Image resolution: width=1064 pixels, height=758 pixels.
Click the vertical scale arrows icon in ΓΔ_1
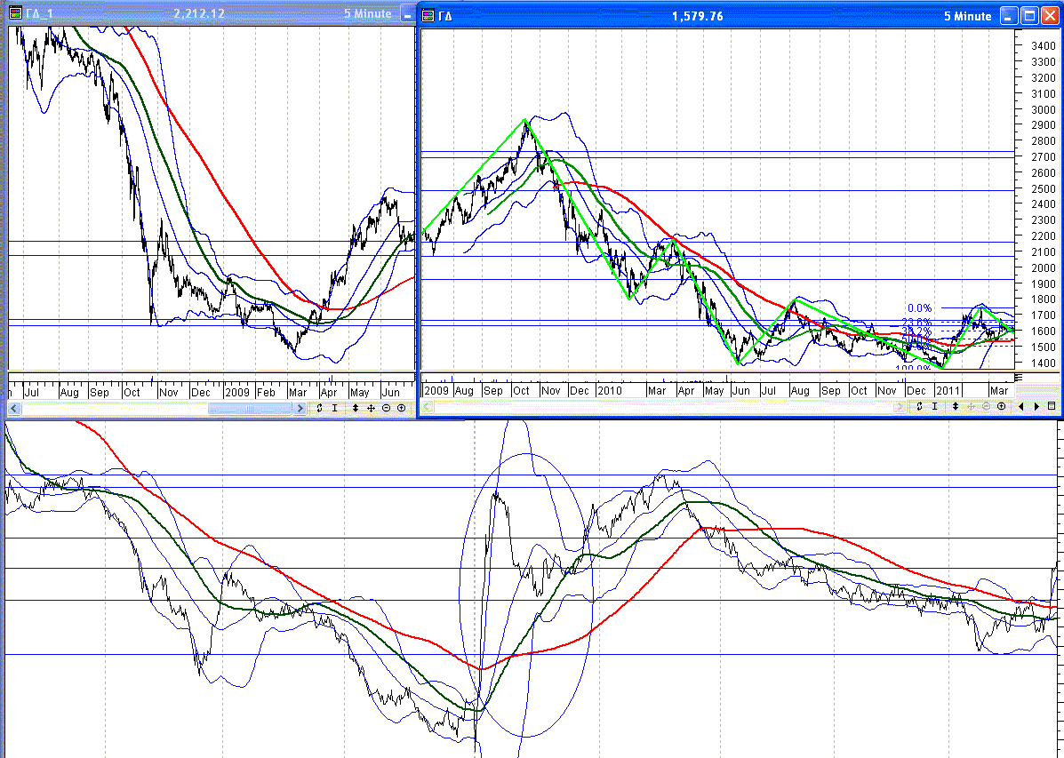point(356,408)
